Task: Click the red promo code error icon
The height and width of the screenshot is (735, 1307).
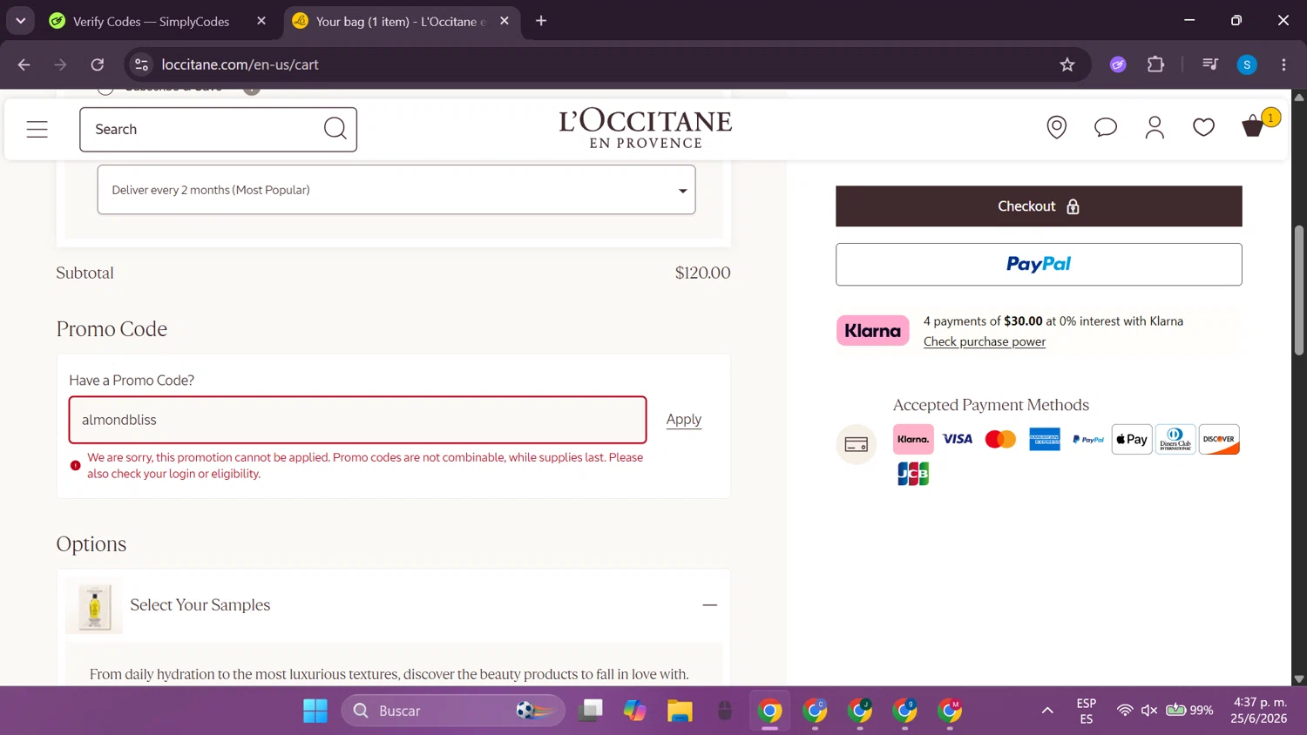Action: click(x=76, y=465)
